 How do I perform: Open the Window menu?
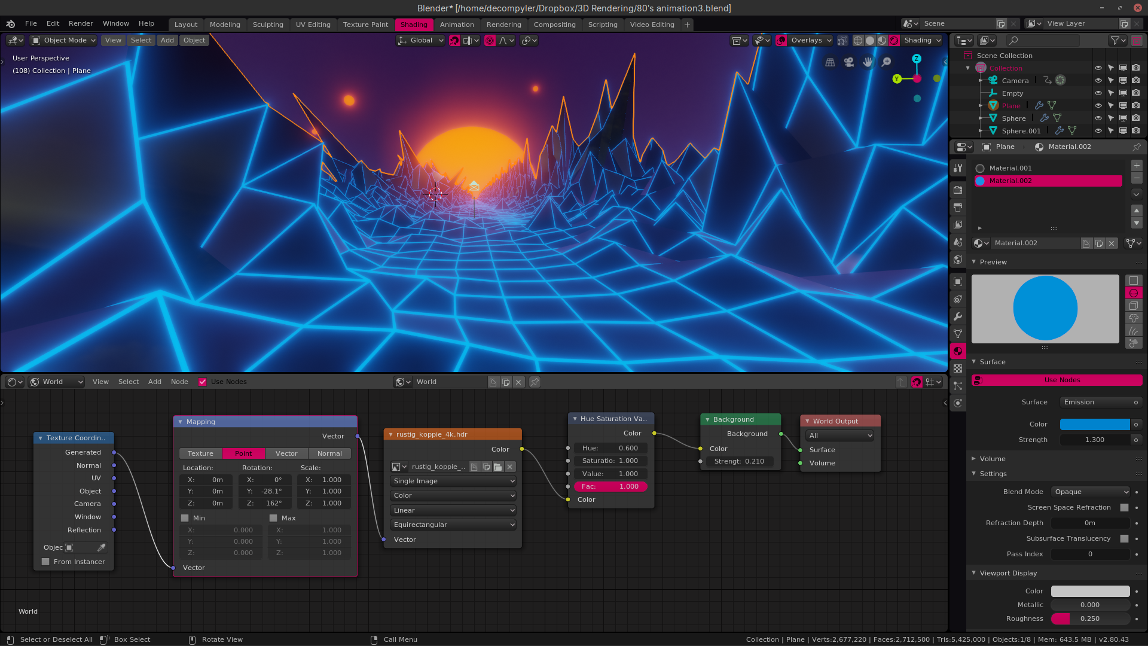click(115, 24)
